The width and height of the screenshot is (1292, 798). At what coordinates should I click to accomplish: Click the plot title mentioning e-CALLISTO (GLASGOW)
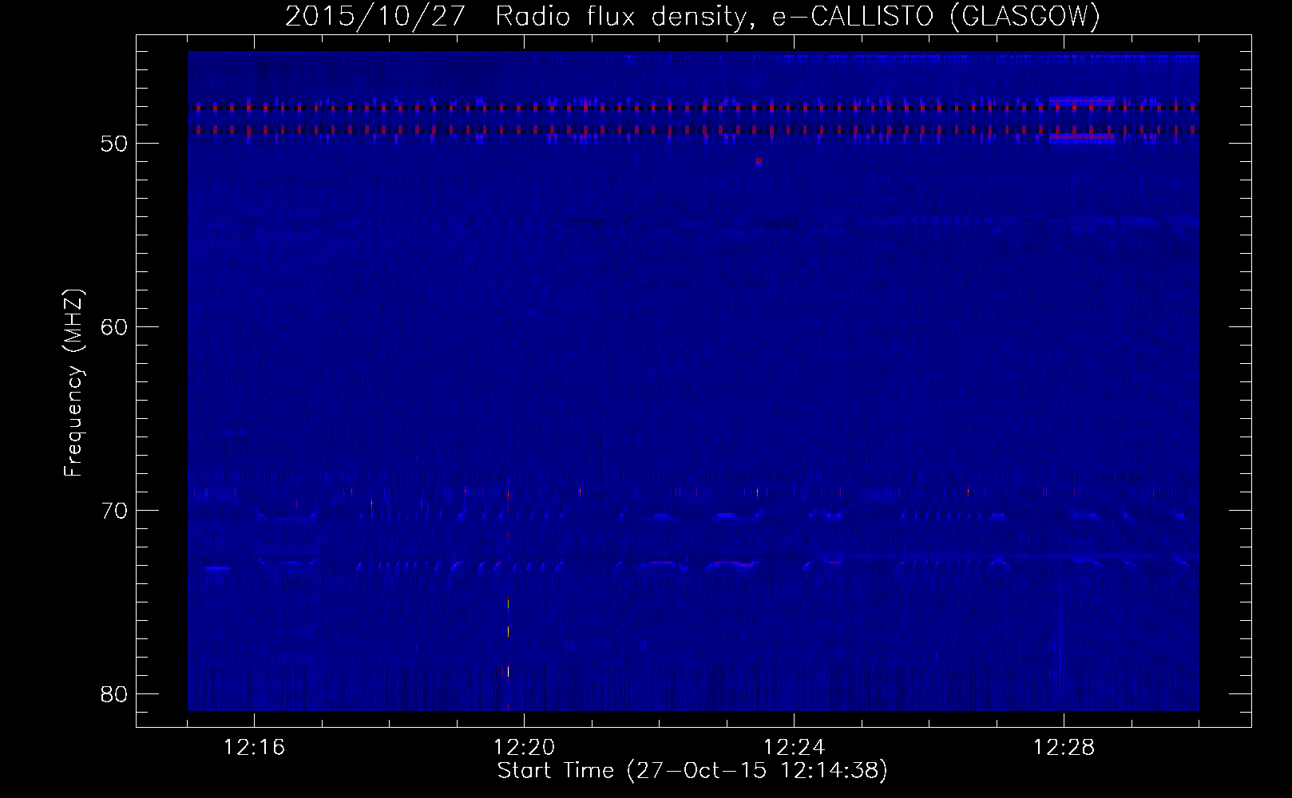(692, 17)
